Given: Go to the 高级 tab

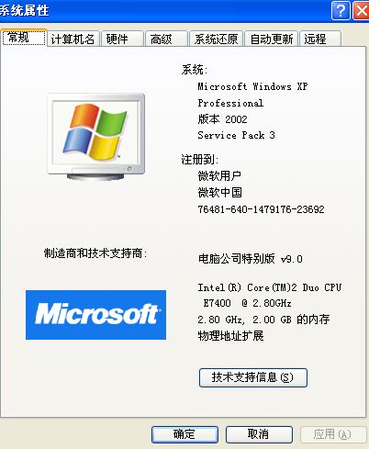Looking at the screenshot, I should 166,39.
